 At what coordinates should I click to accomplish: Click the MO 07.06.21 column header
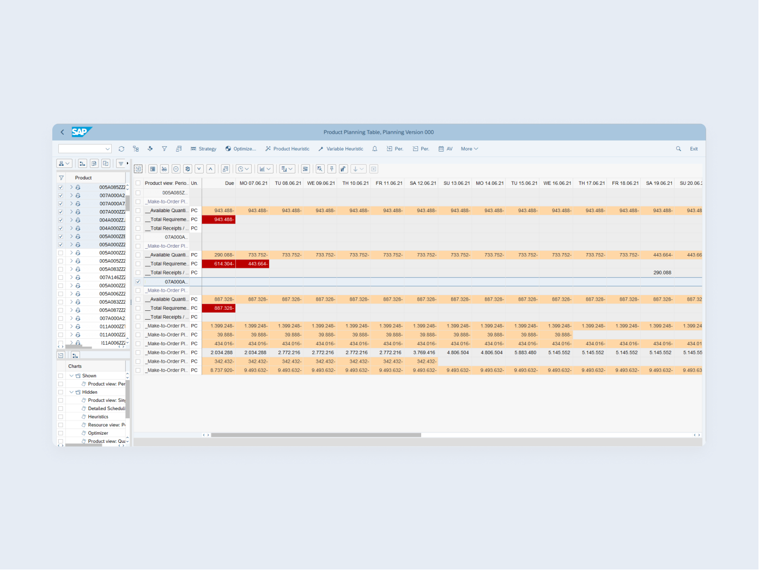(253, 183)
